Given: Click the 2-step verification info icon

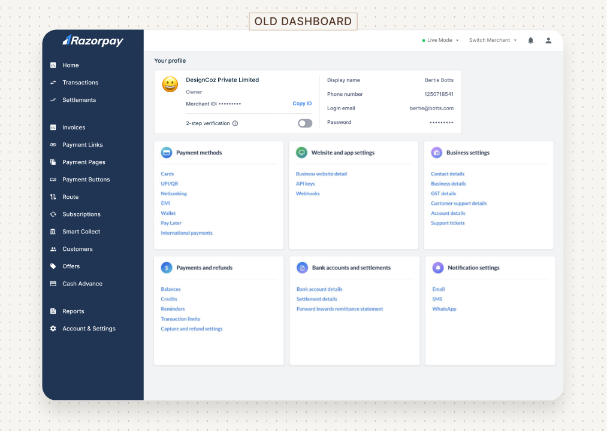Looking at the screenshot, I should coord(235,123).
